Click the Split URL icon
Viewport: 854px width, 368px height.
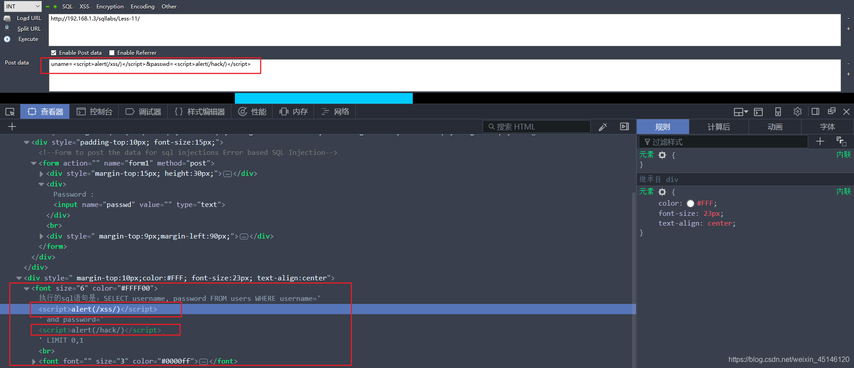coord(7,28)
